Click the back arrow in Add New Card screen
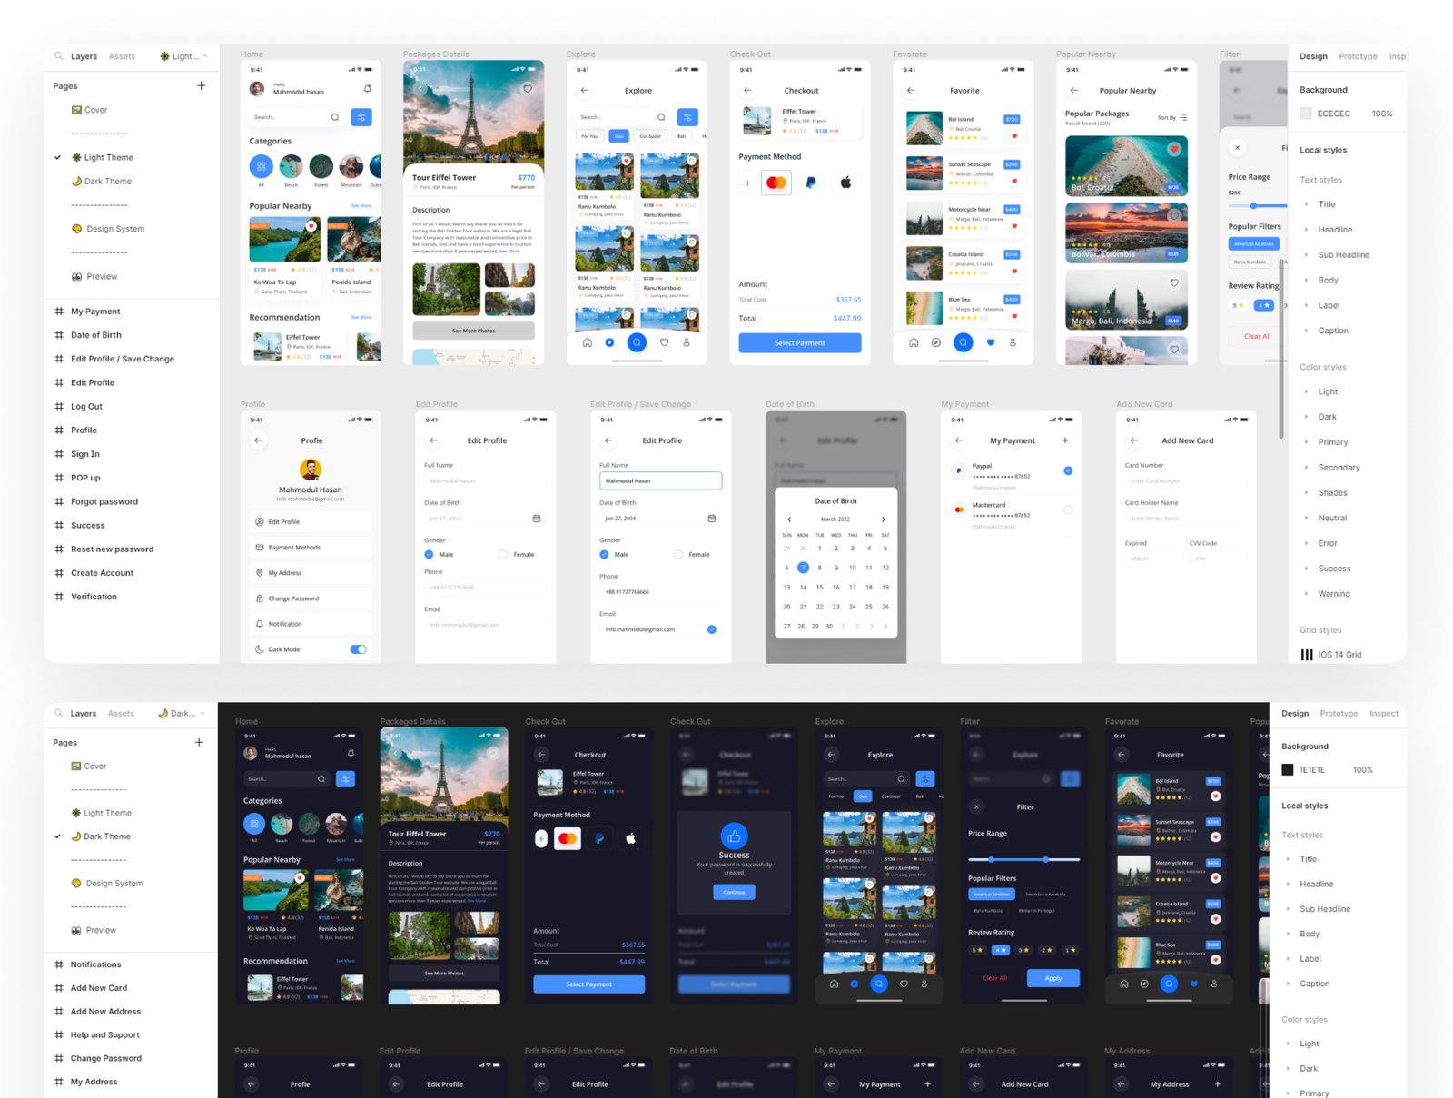Viewport: 1453px width, 1098px height. pos(1133,440)
